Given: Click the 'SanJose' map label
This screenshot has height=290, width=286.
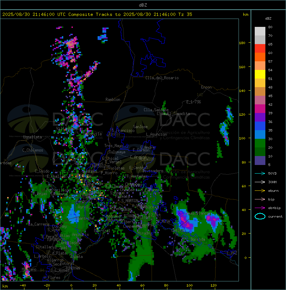Looking at the screenshot, I should tap(140, 127).
